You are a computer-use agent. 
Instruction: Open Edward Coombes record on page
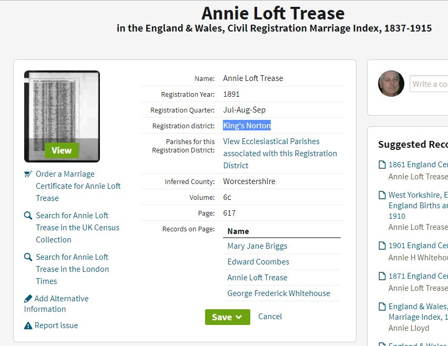(x=258, y=262)
